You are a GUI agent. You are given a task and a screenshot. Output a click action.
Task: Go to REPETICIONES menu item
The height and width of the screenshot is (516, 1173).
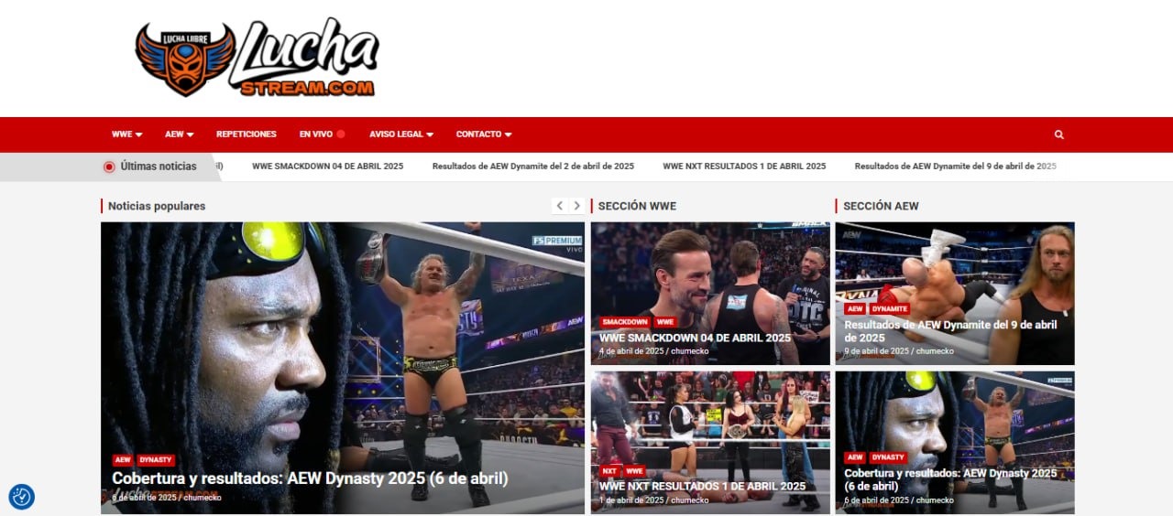coord(247,134)
